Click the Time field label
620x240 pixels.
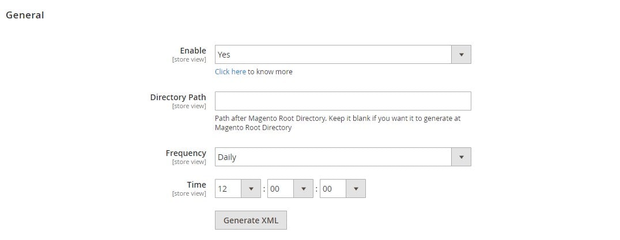196,185
